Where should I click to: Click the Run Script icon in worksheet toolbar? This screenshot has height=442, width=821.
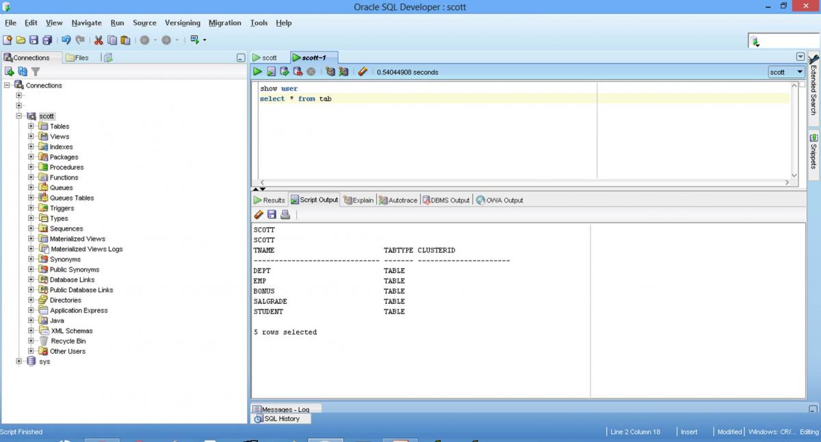click(x=271, y=72)
